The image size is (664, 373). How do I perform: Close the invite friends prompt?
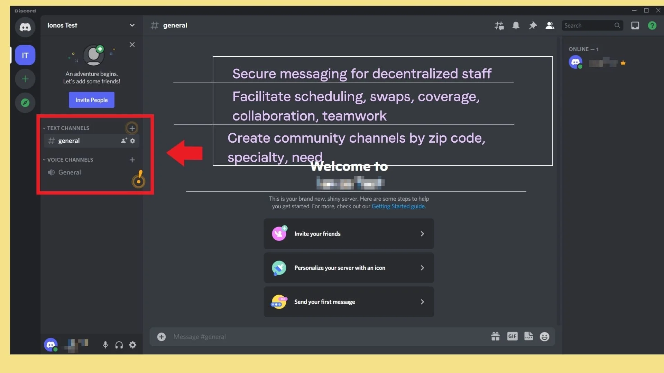(132, 45)
